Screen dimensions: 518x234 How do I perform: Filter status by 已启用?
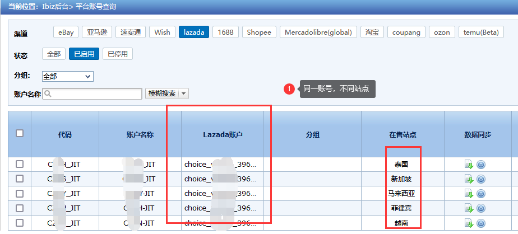point(84,54)
